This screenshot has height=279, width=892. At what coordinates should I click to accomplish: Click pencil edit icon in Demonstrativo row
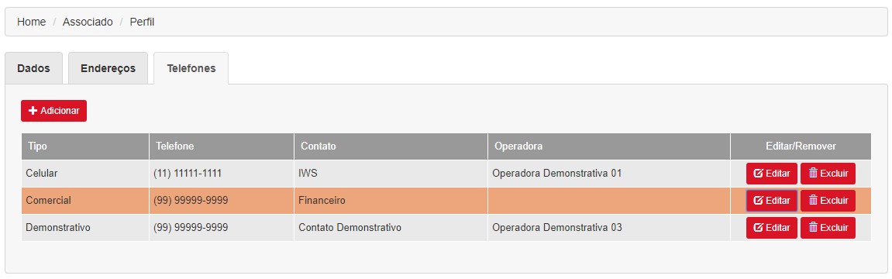(758, 228)
